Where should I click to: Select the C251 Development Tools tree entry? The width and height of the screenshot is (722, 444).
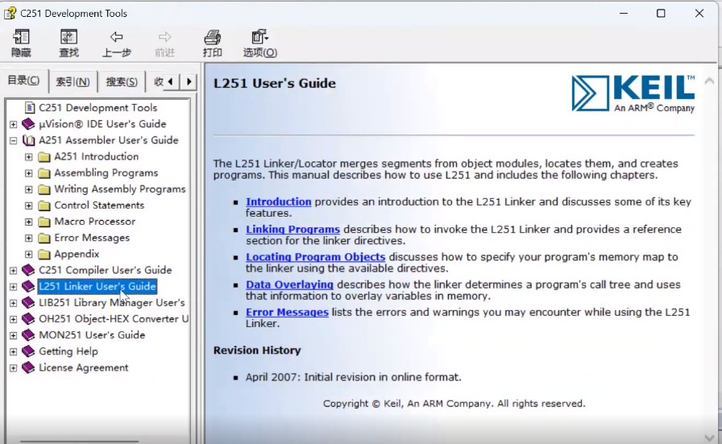coord(98,108)
